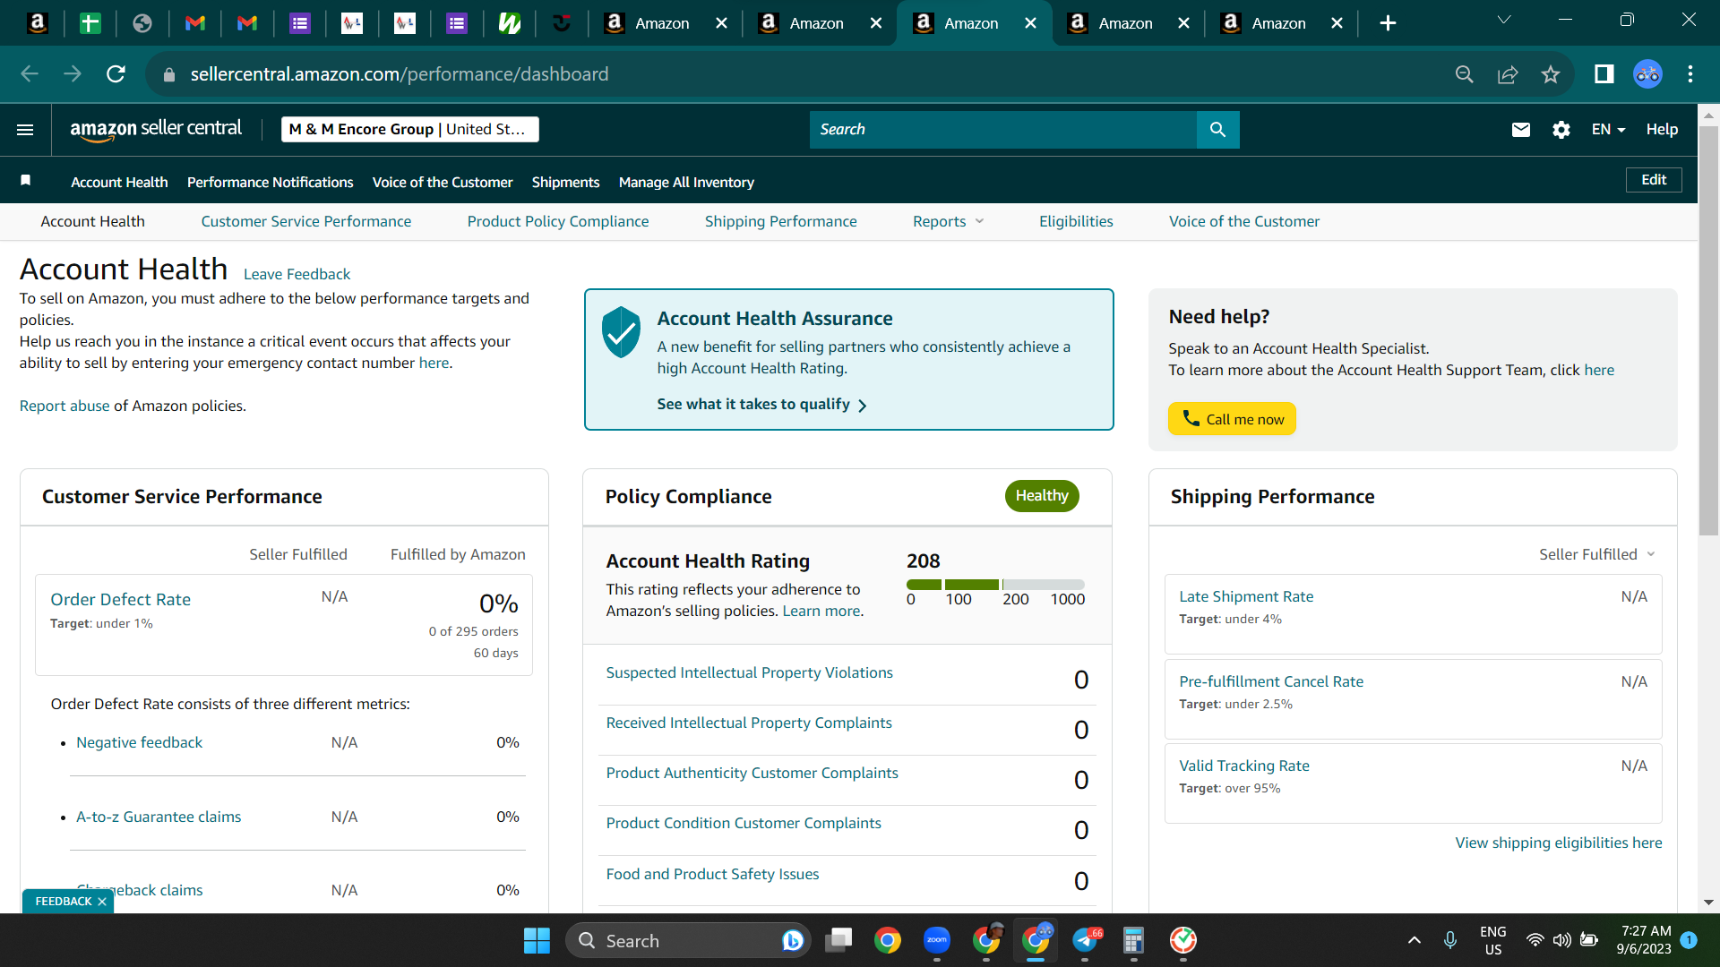Click the Healthy status badge
Image resolution: width=1720 pixels, height=967 pixels.
1042,496
